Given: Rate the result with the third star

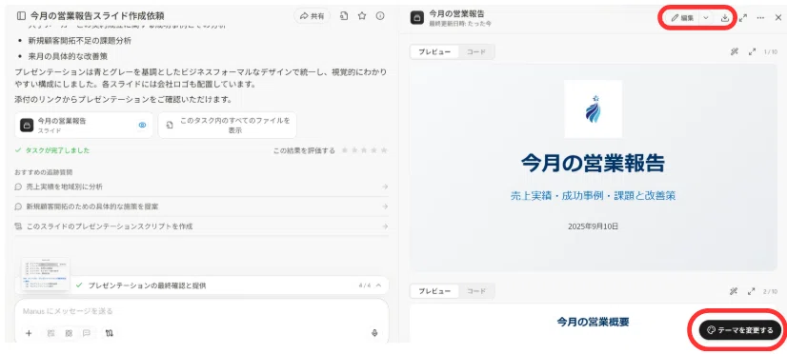Looking at the screenshot, I should (x=364, y=150).
